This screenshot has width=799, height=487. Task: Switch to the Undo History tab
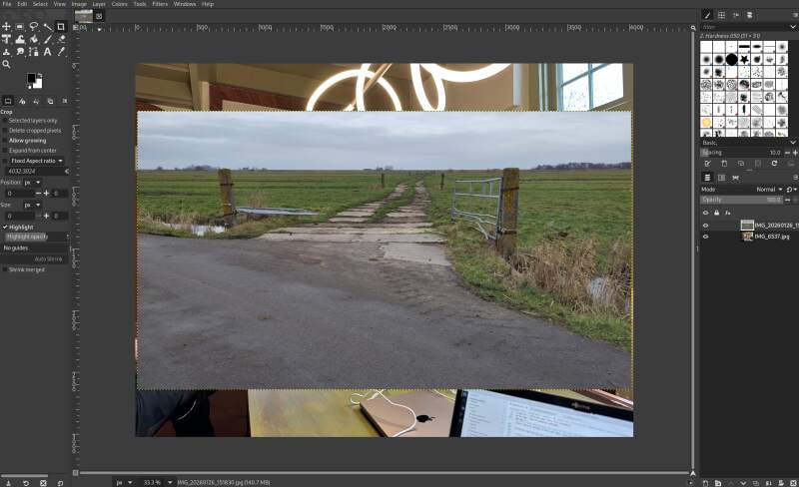point(36,102)
